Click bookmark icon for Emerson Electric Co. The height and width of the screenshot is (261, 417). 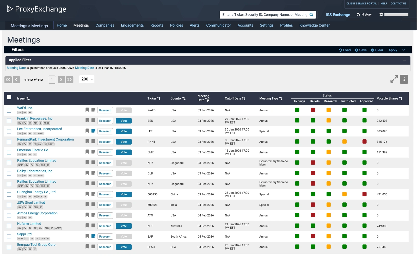click(87, 152)
